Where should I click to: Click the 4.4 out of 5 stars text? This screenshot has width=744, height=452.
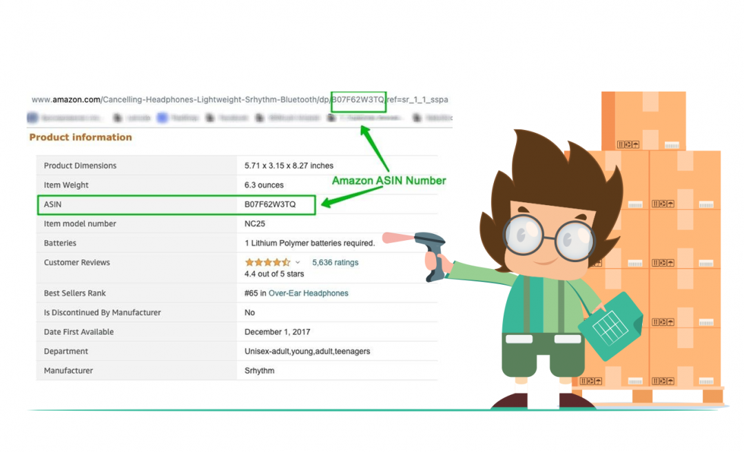coord(274,274)
